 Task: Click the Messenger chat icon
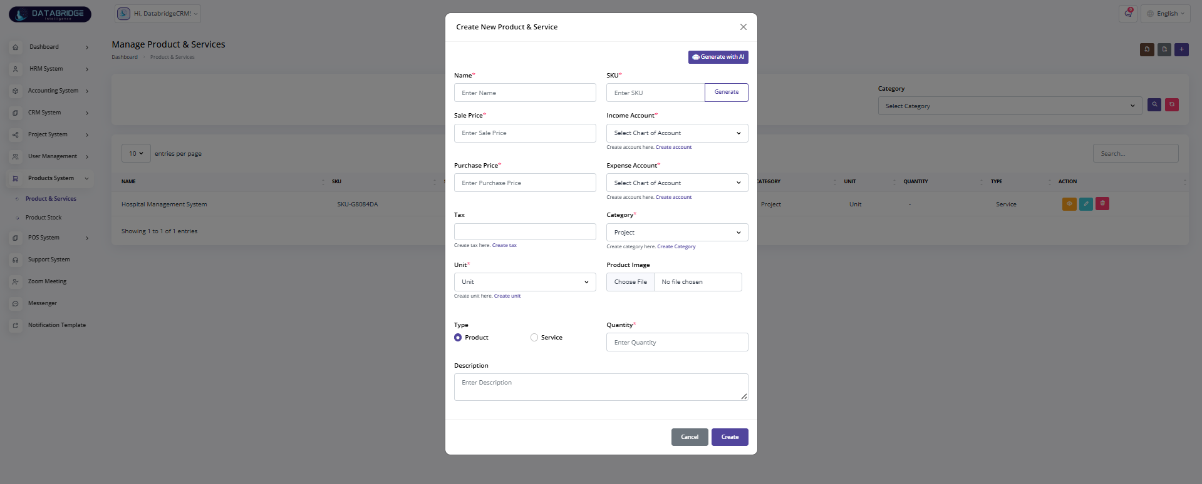(16, 303)
